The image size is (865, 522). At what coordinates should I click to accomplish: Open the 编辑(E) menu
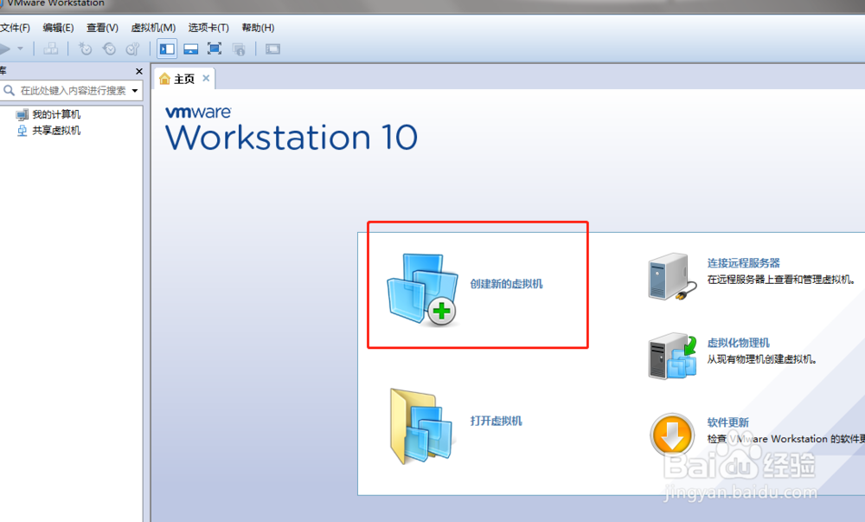pos(58,28)
